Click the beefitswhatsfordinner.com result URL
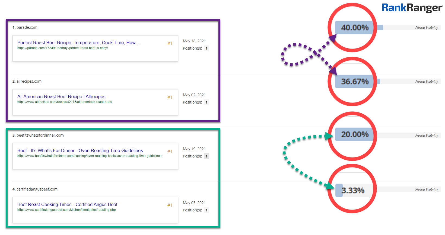This screenshot has width=445, height=235. [89, 156]
